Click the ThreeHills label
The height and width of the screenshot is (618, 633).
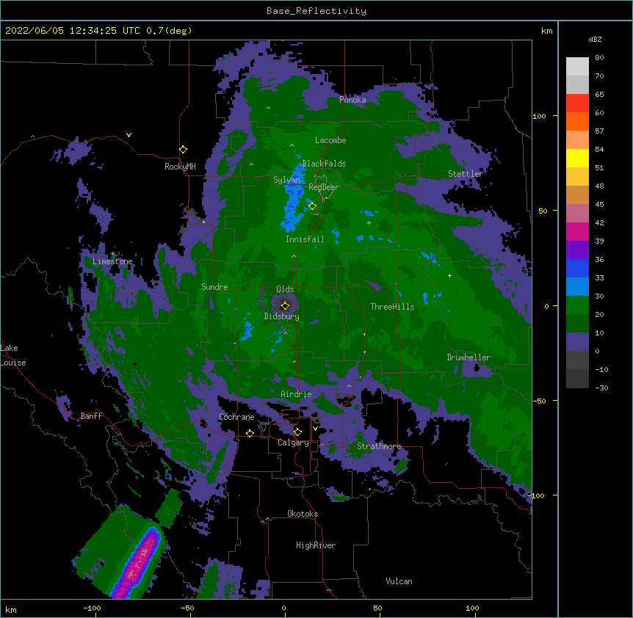click(392, 307)
